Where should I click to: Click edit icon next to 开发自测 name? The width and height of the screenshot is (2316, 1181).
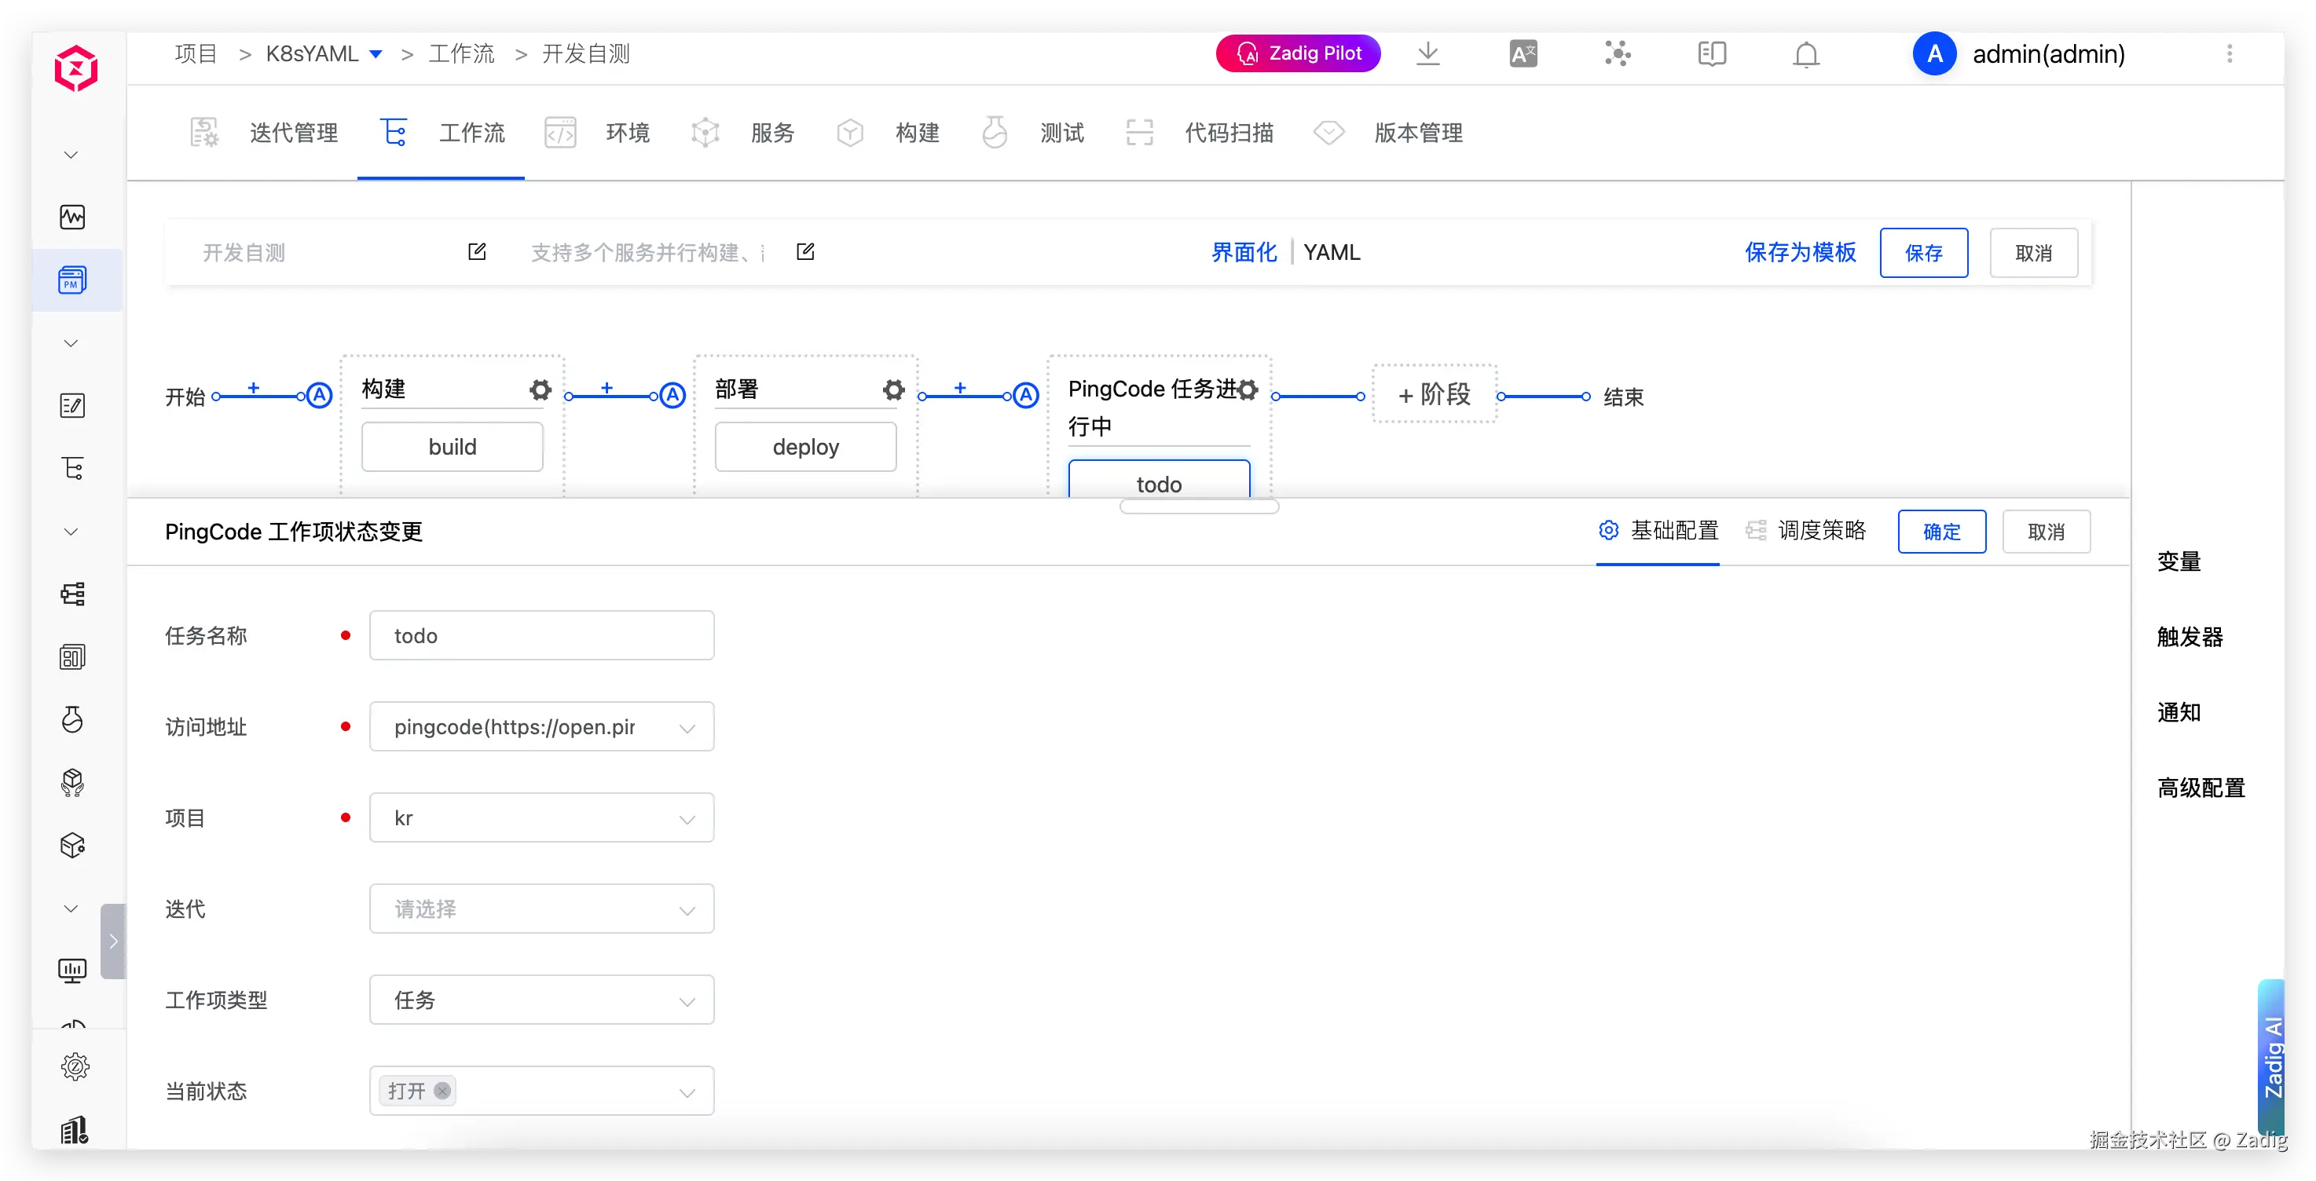(478, 251)
